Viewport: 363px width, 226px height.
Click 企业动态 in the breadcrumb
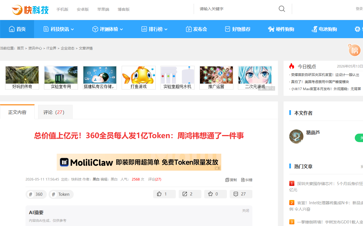point(67,48)
